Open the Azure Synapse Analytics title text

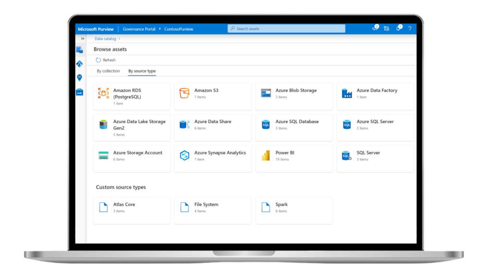(220, 152)
